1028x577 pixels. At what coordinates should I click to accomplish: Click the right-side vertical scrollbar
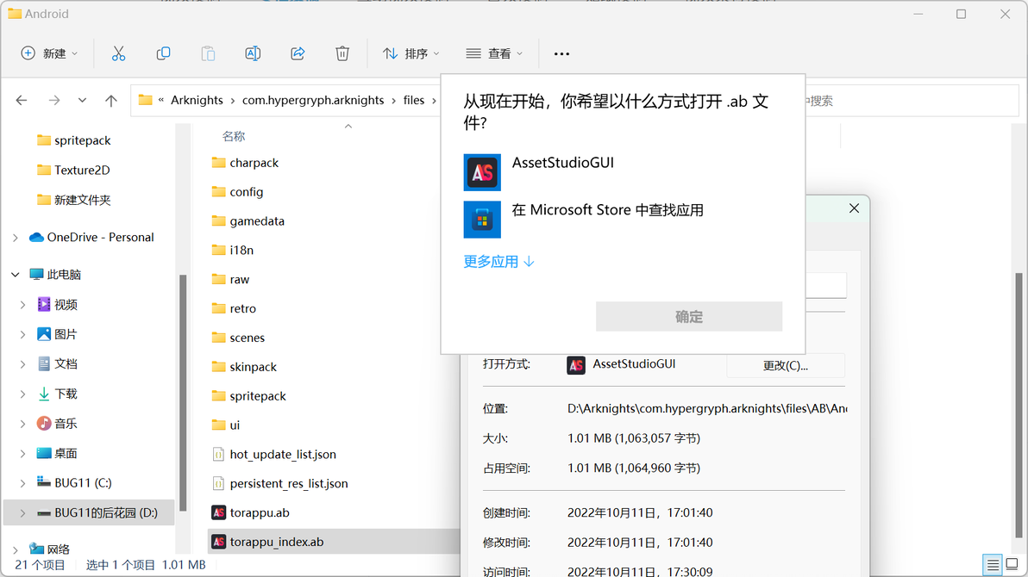click(1019, 406)
